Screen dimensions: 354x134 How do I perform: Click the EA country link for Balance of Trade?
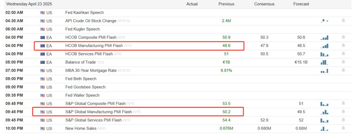click(x=49, y=62)
